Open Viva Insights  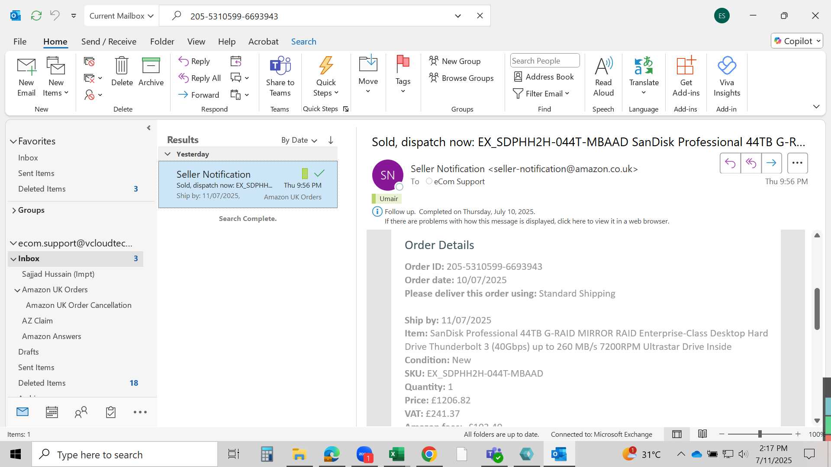coord(727,77)
